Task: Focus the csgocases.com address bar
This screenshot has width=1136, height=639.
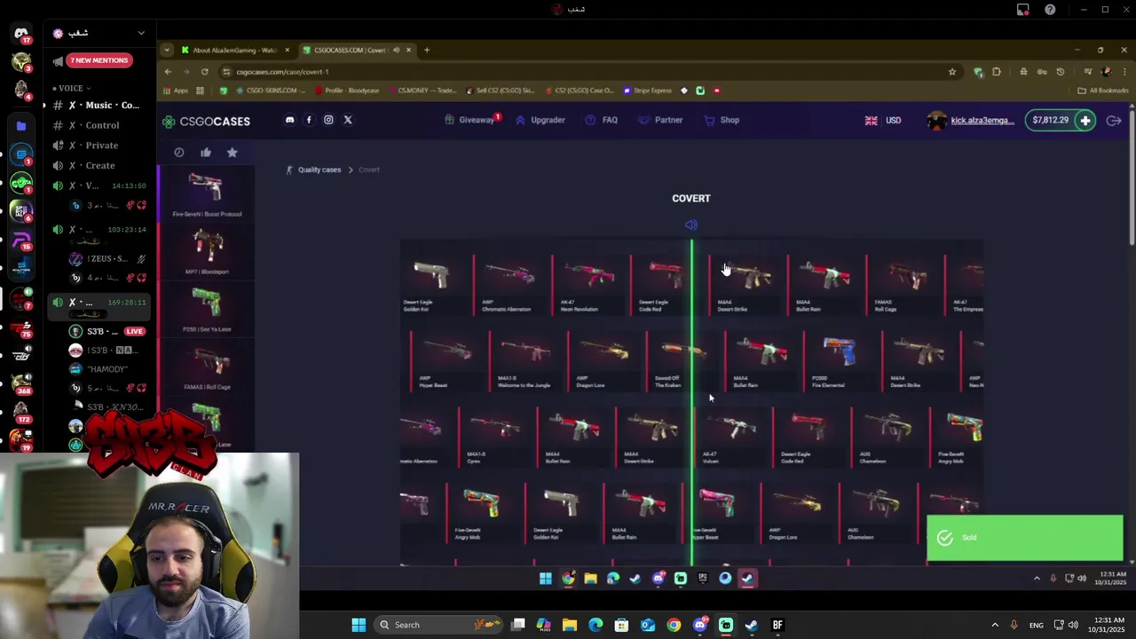Action: (590, 72)
